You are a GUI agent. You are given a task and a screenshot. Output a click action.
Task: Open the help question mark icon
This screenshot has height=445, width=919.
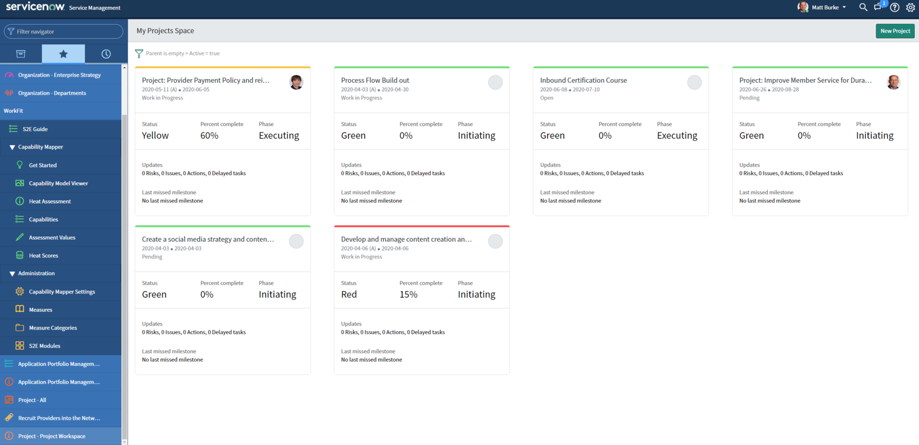[x=894, y=7]
